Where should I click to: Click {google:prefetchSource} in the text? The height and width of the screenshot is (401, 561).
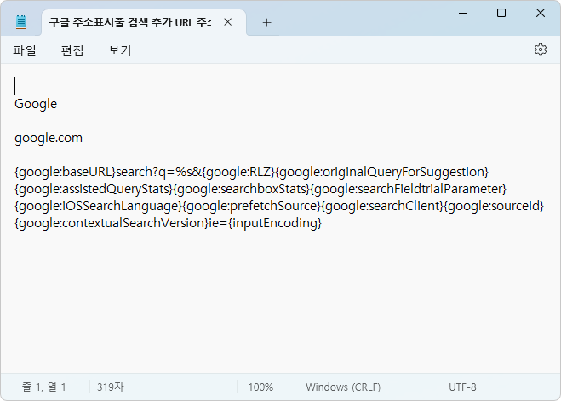pyautogui.click(x=252, y=206)
